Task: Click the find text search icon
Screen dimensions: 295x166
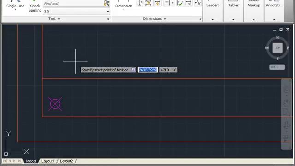Action: [106, 3]
